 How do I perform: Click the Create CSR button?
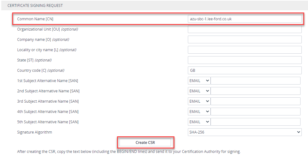click(x=145, y=143)
